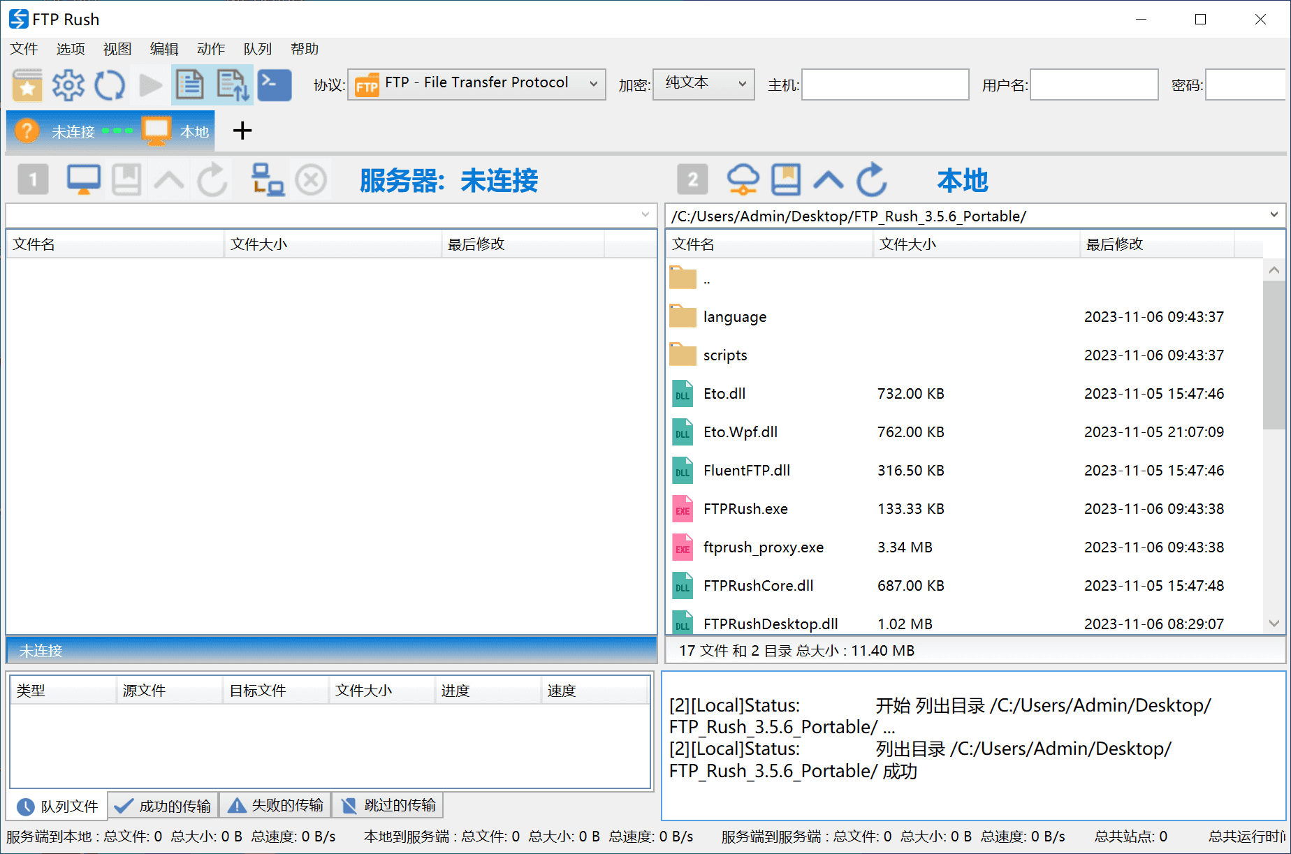Refresh the local pane listing

click(x=871, y=180)
